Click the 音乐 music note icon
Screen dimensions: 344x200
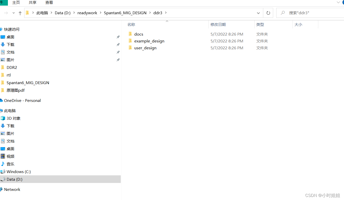[x=3, y=164]
